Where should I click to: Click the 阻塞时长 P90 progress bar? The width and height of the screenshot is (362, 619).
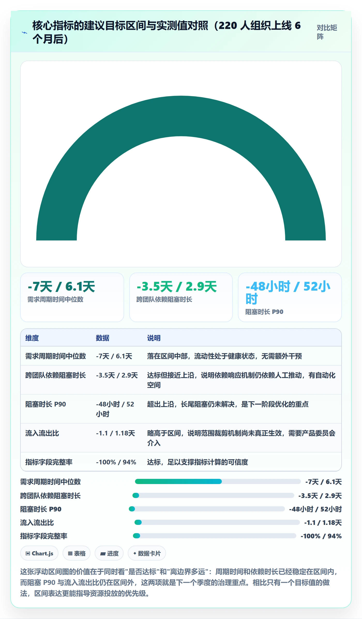pos(207,509)
